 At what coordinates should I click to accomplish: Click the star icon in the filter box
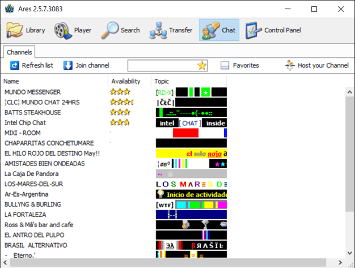pos(201,66)
